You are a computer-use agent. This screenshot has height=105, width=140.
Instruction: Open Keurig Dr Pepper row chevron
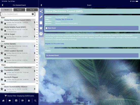pos(34,79)
